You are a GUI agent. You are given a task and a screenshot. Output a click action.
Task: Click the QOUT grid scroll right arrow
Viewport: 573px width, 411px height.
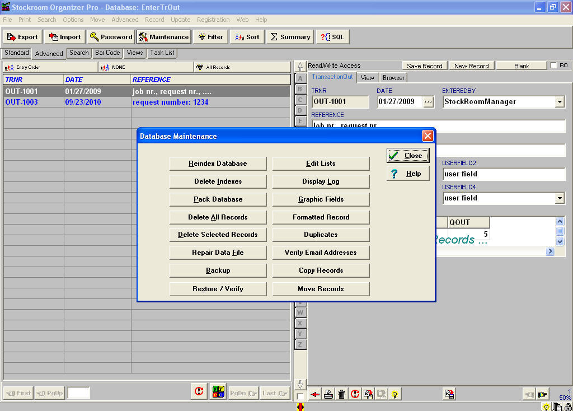[551, 251]
